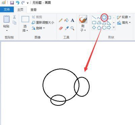The height and width of the screenshot is (125, 135).
Task: Select the Color picker eyedropper tool
Action: 66,28
